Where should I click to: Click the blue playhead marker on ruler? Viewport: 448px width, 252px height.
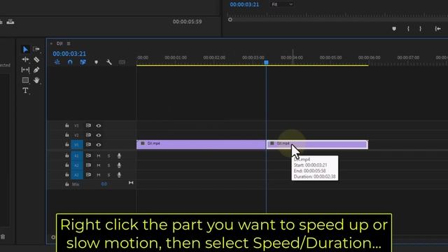266,62
